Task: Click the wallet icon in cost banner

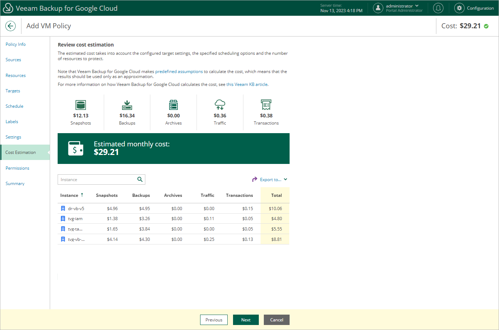Action: point(76,149)
